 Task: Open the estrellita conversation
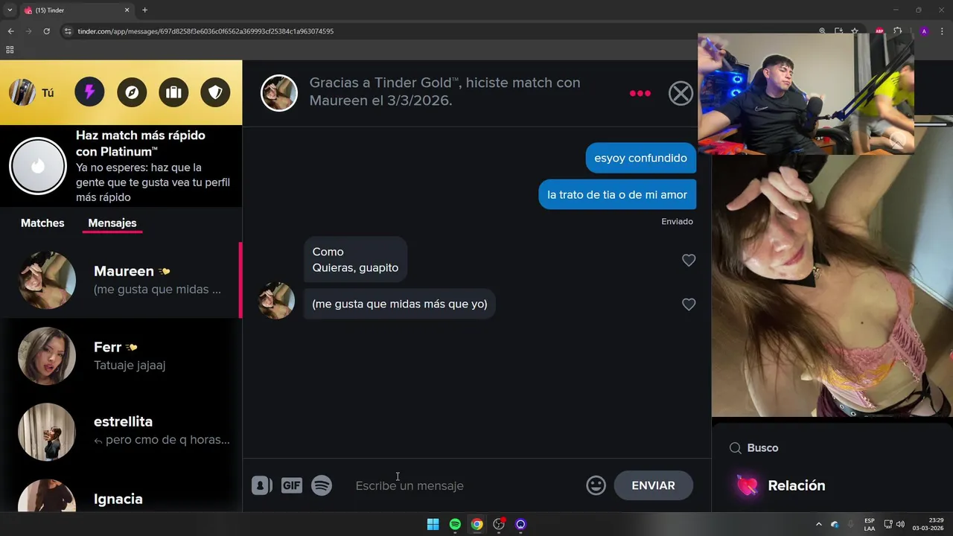click(121, 431)
